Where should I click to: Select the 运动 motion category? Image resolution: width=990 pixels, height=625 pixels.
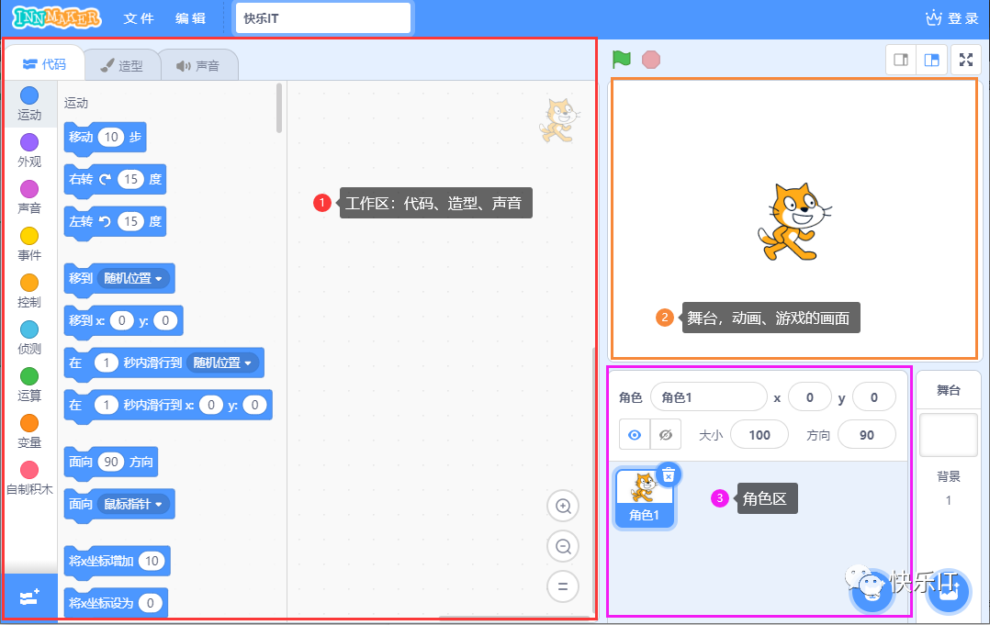click(x=29, y=104)
